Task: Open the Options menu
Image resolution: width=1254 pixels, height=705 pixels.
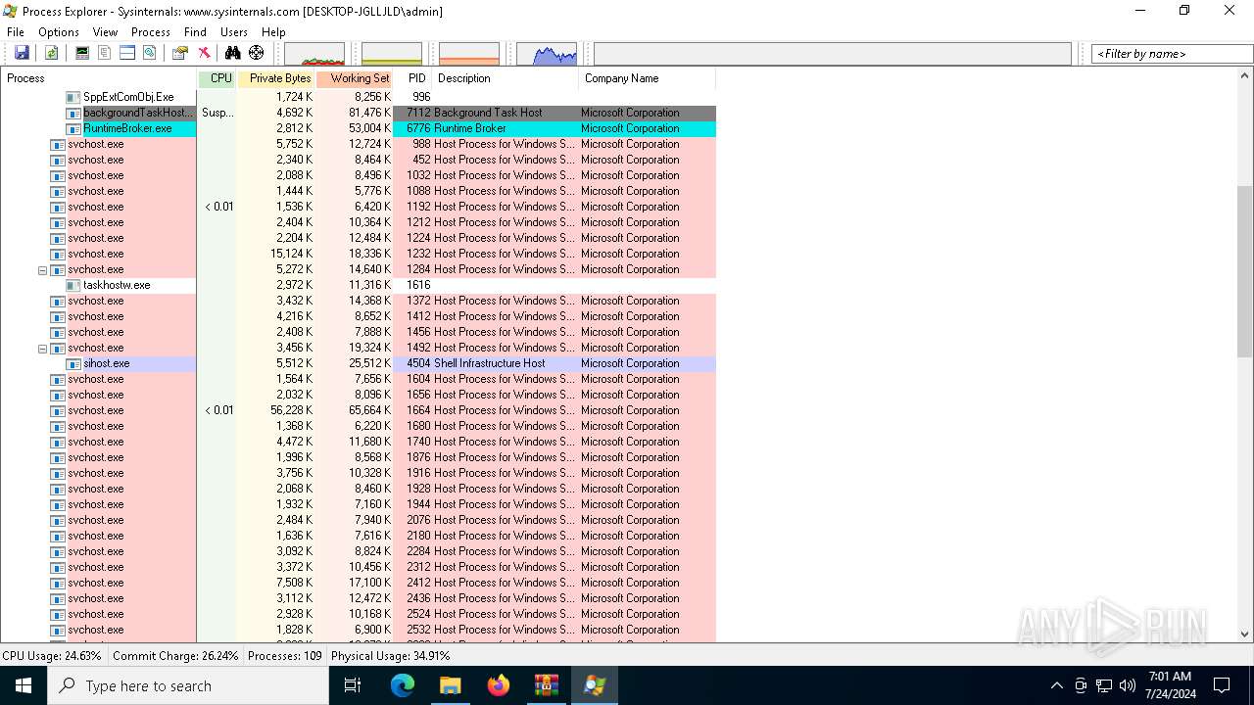Action: pyautogui.click(x=59, y=32)
